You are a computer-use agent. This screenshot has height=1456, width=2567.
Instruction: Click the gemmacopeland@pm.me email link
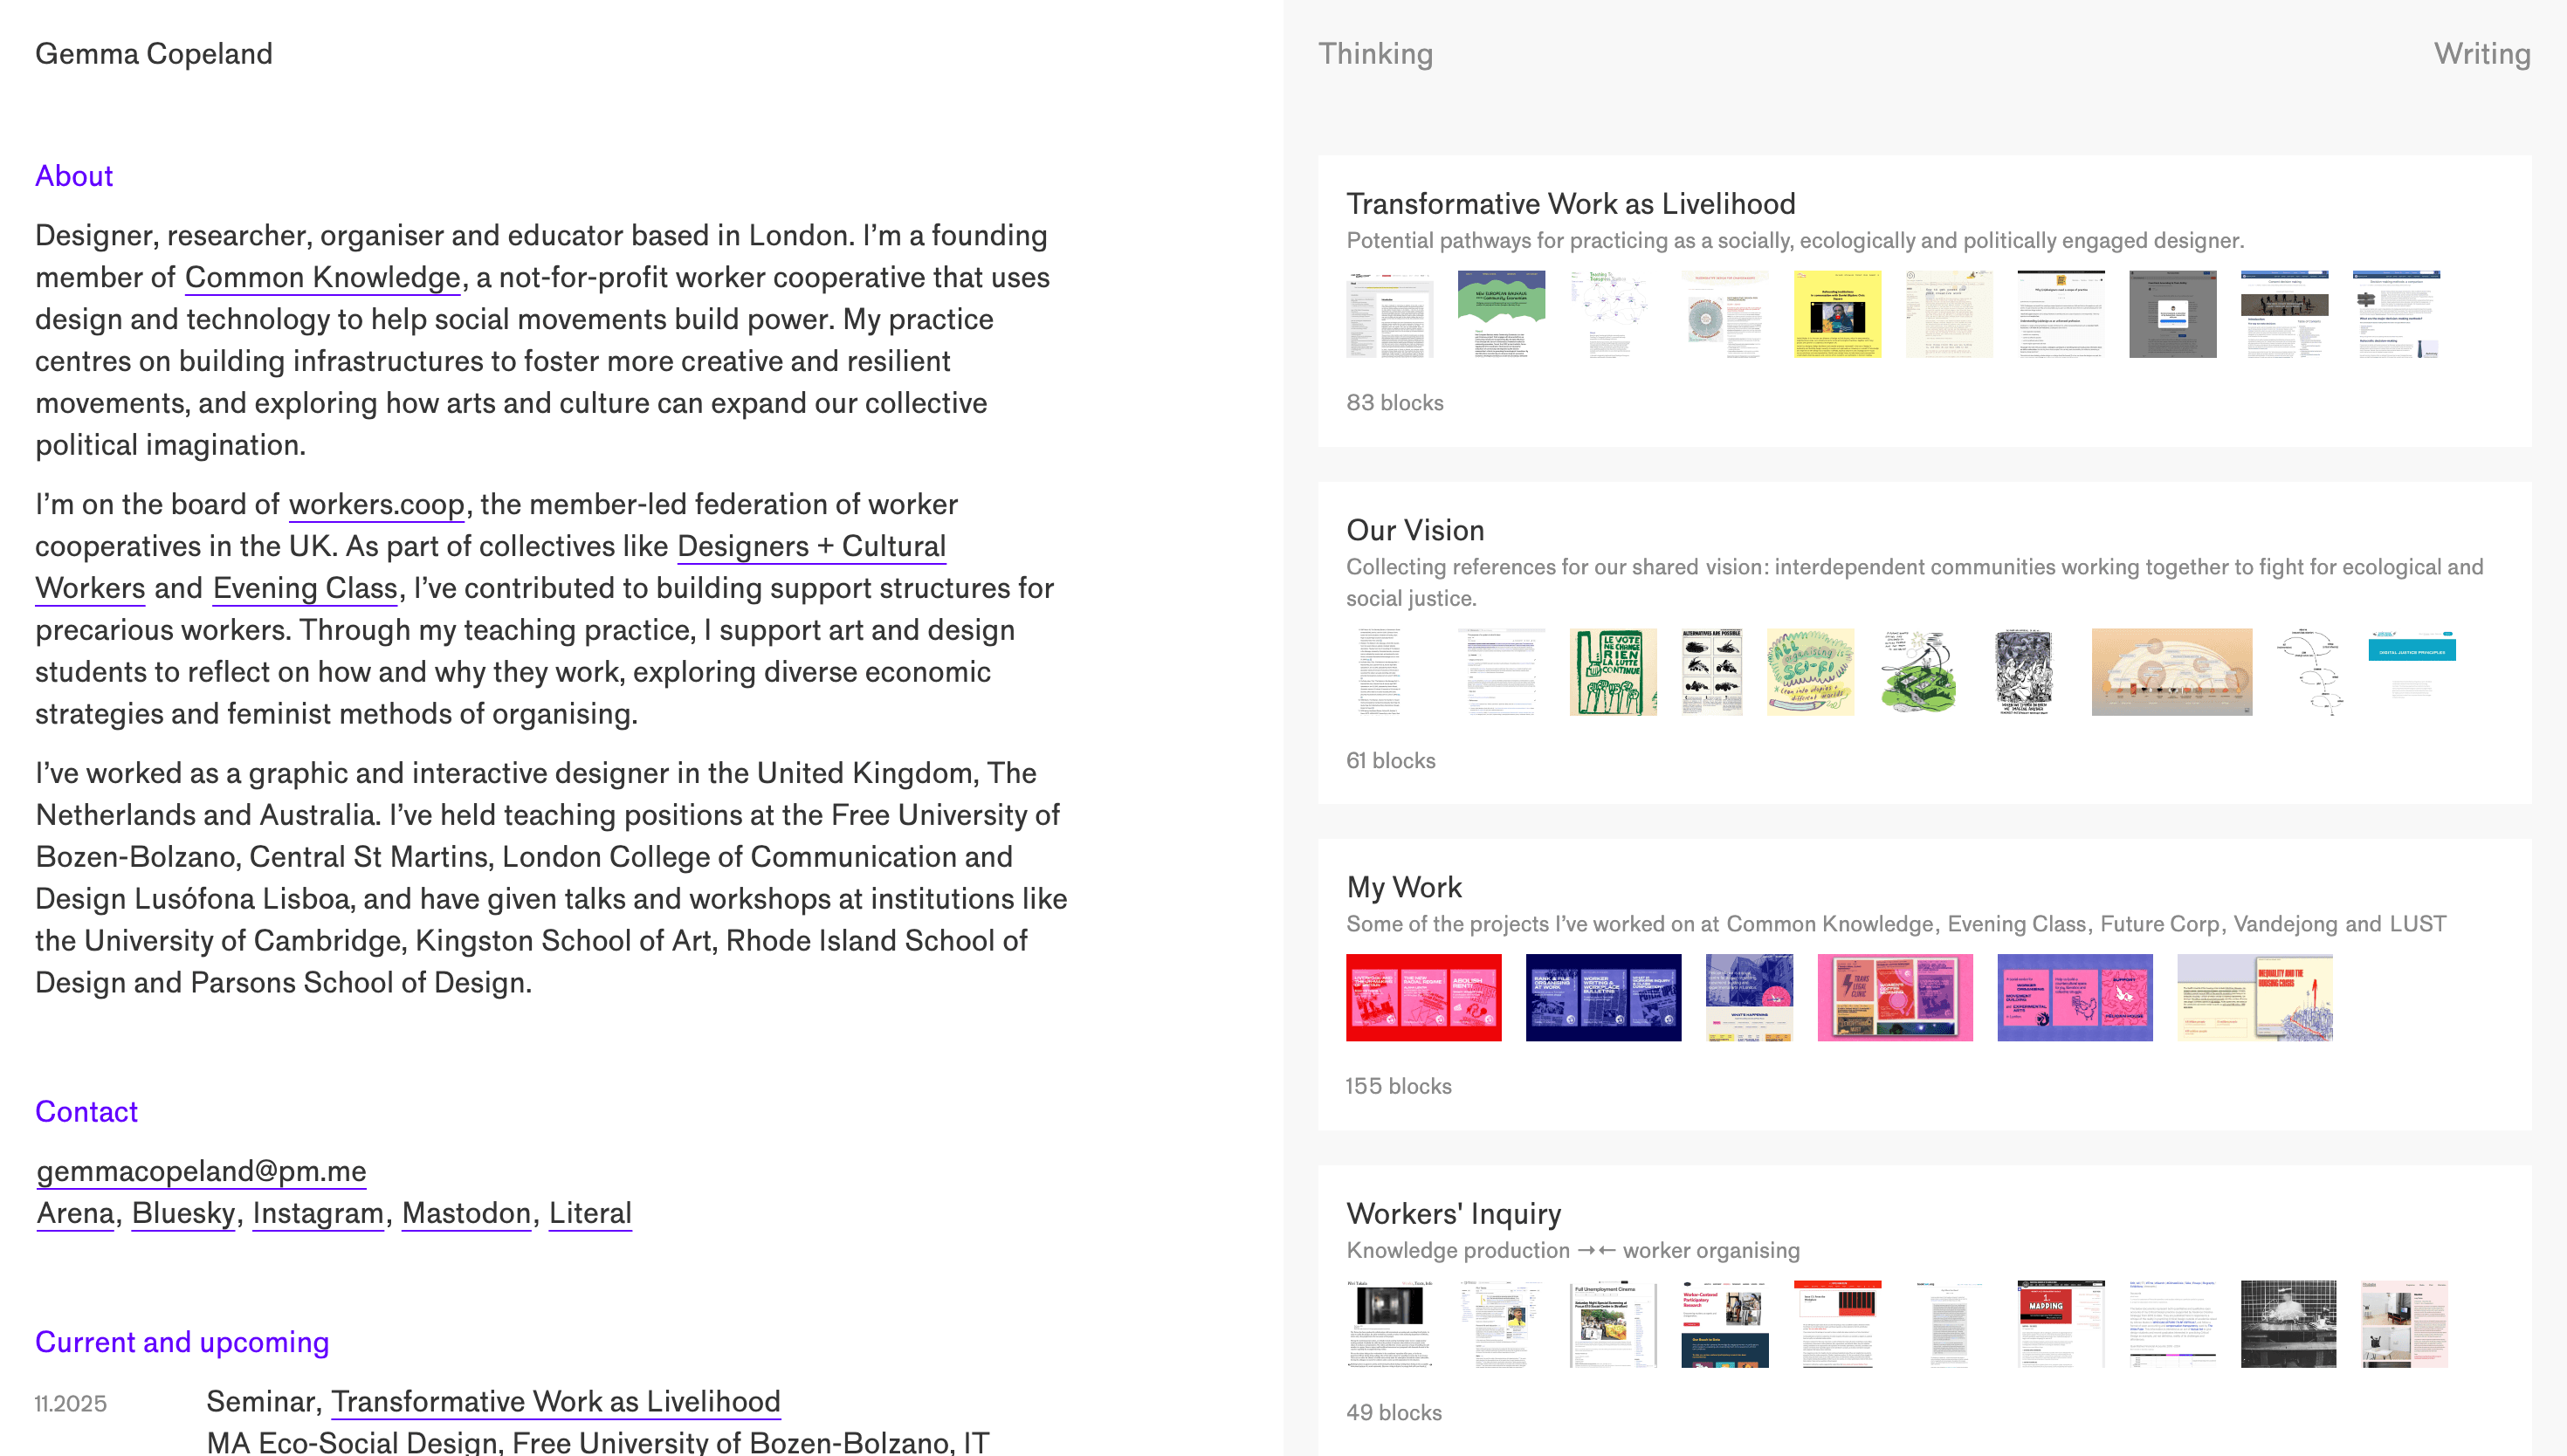200,1171
